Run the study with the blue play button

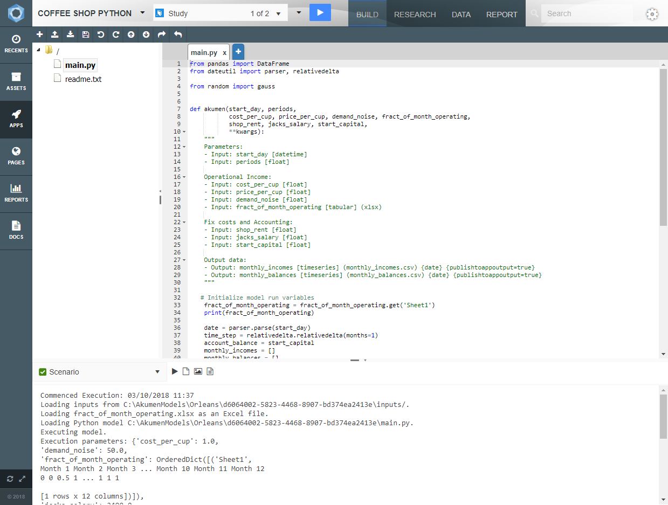(320, 12)
